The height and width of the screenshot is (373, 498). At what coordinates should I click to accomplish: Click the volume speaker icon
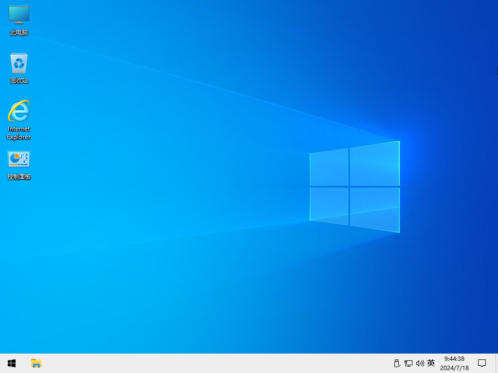click(420, 363)
